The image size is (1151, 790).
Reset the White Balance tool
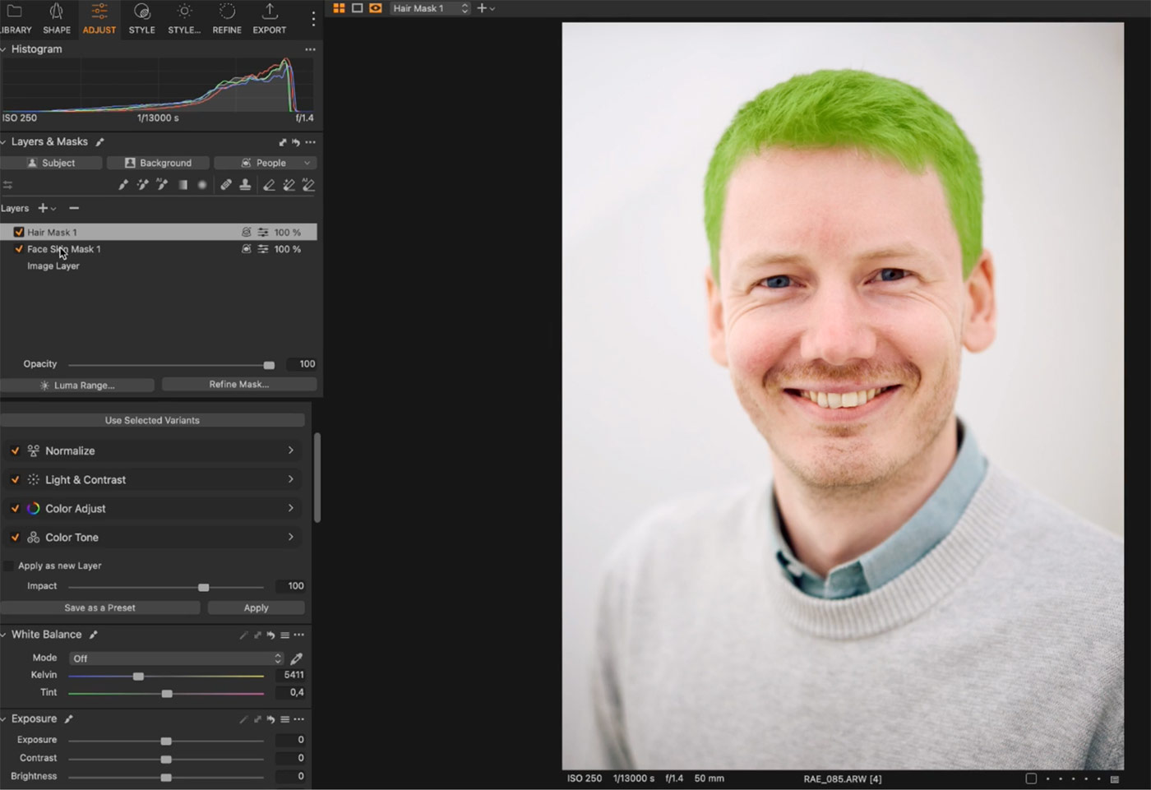click(271, 635)
